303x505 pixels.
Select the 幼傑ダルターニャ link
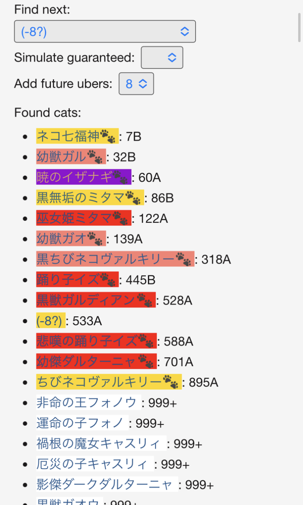pyautogui.click(x=87, y=362)
